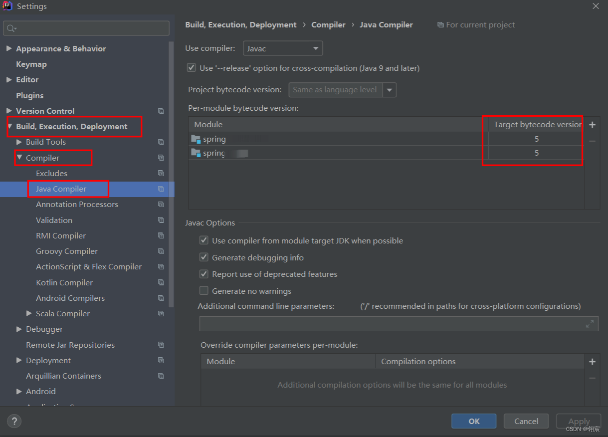The image size is (608, 437).
Task: Click project-scope icon beside Java Compiler
Action: point(161,189)
